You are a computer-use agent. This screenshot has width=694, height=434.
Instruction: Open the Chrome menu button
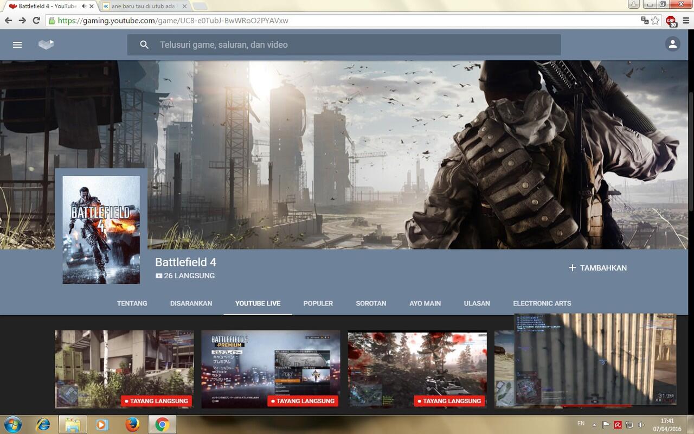[x=686, y=21]
